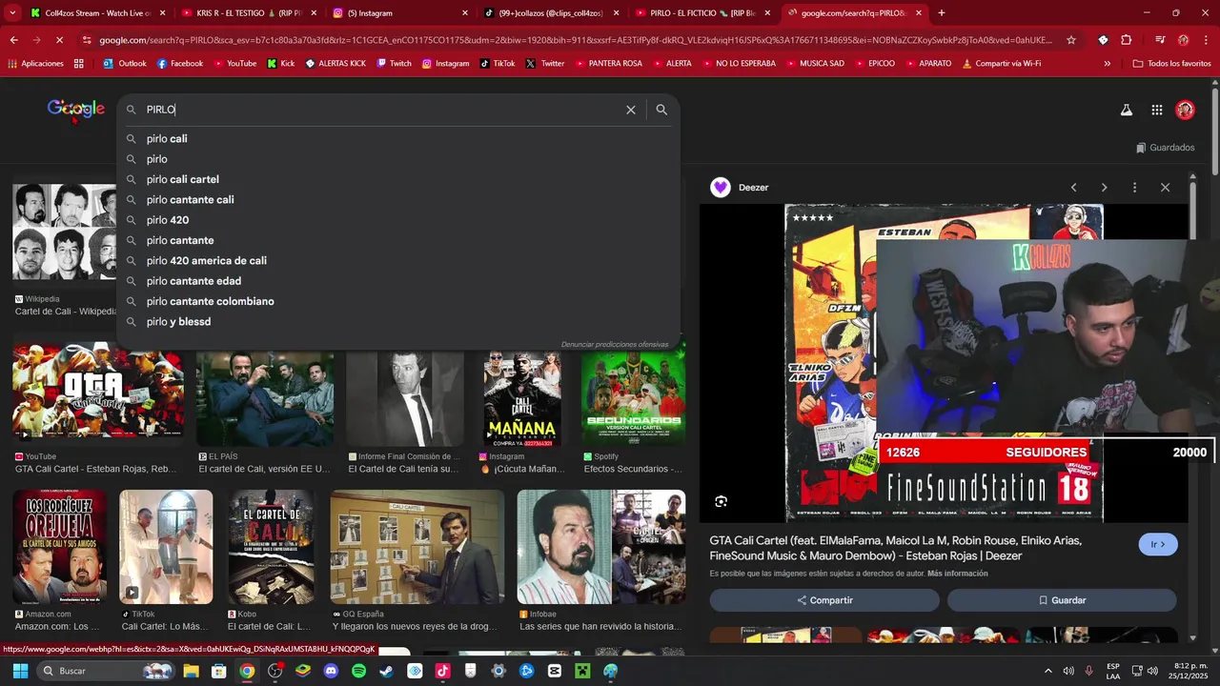Image resolution: width=1220 pixels, height=686 pixels.
Task: Open Todos los favoritos folder
Action: pos(1171,64)
